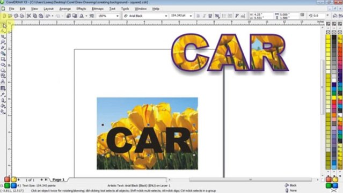Open the File menu

(x=12, y=9)
